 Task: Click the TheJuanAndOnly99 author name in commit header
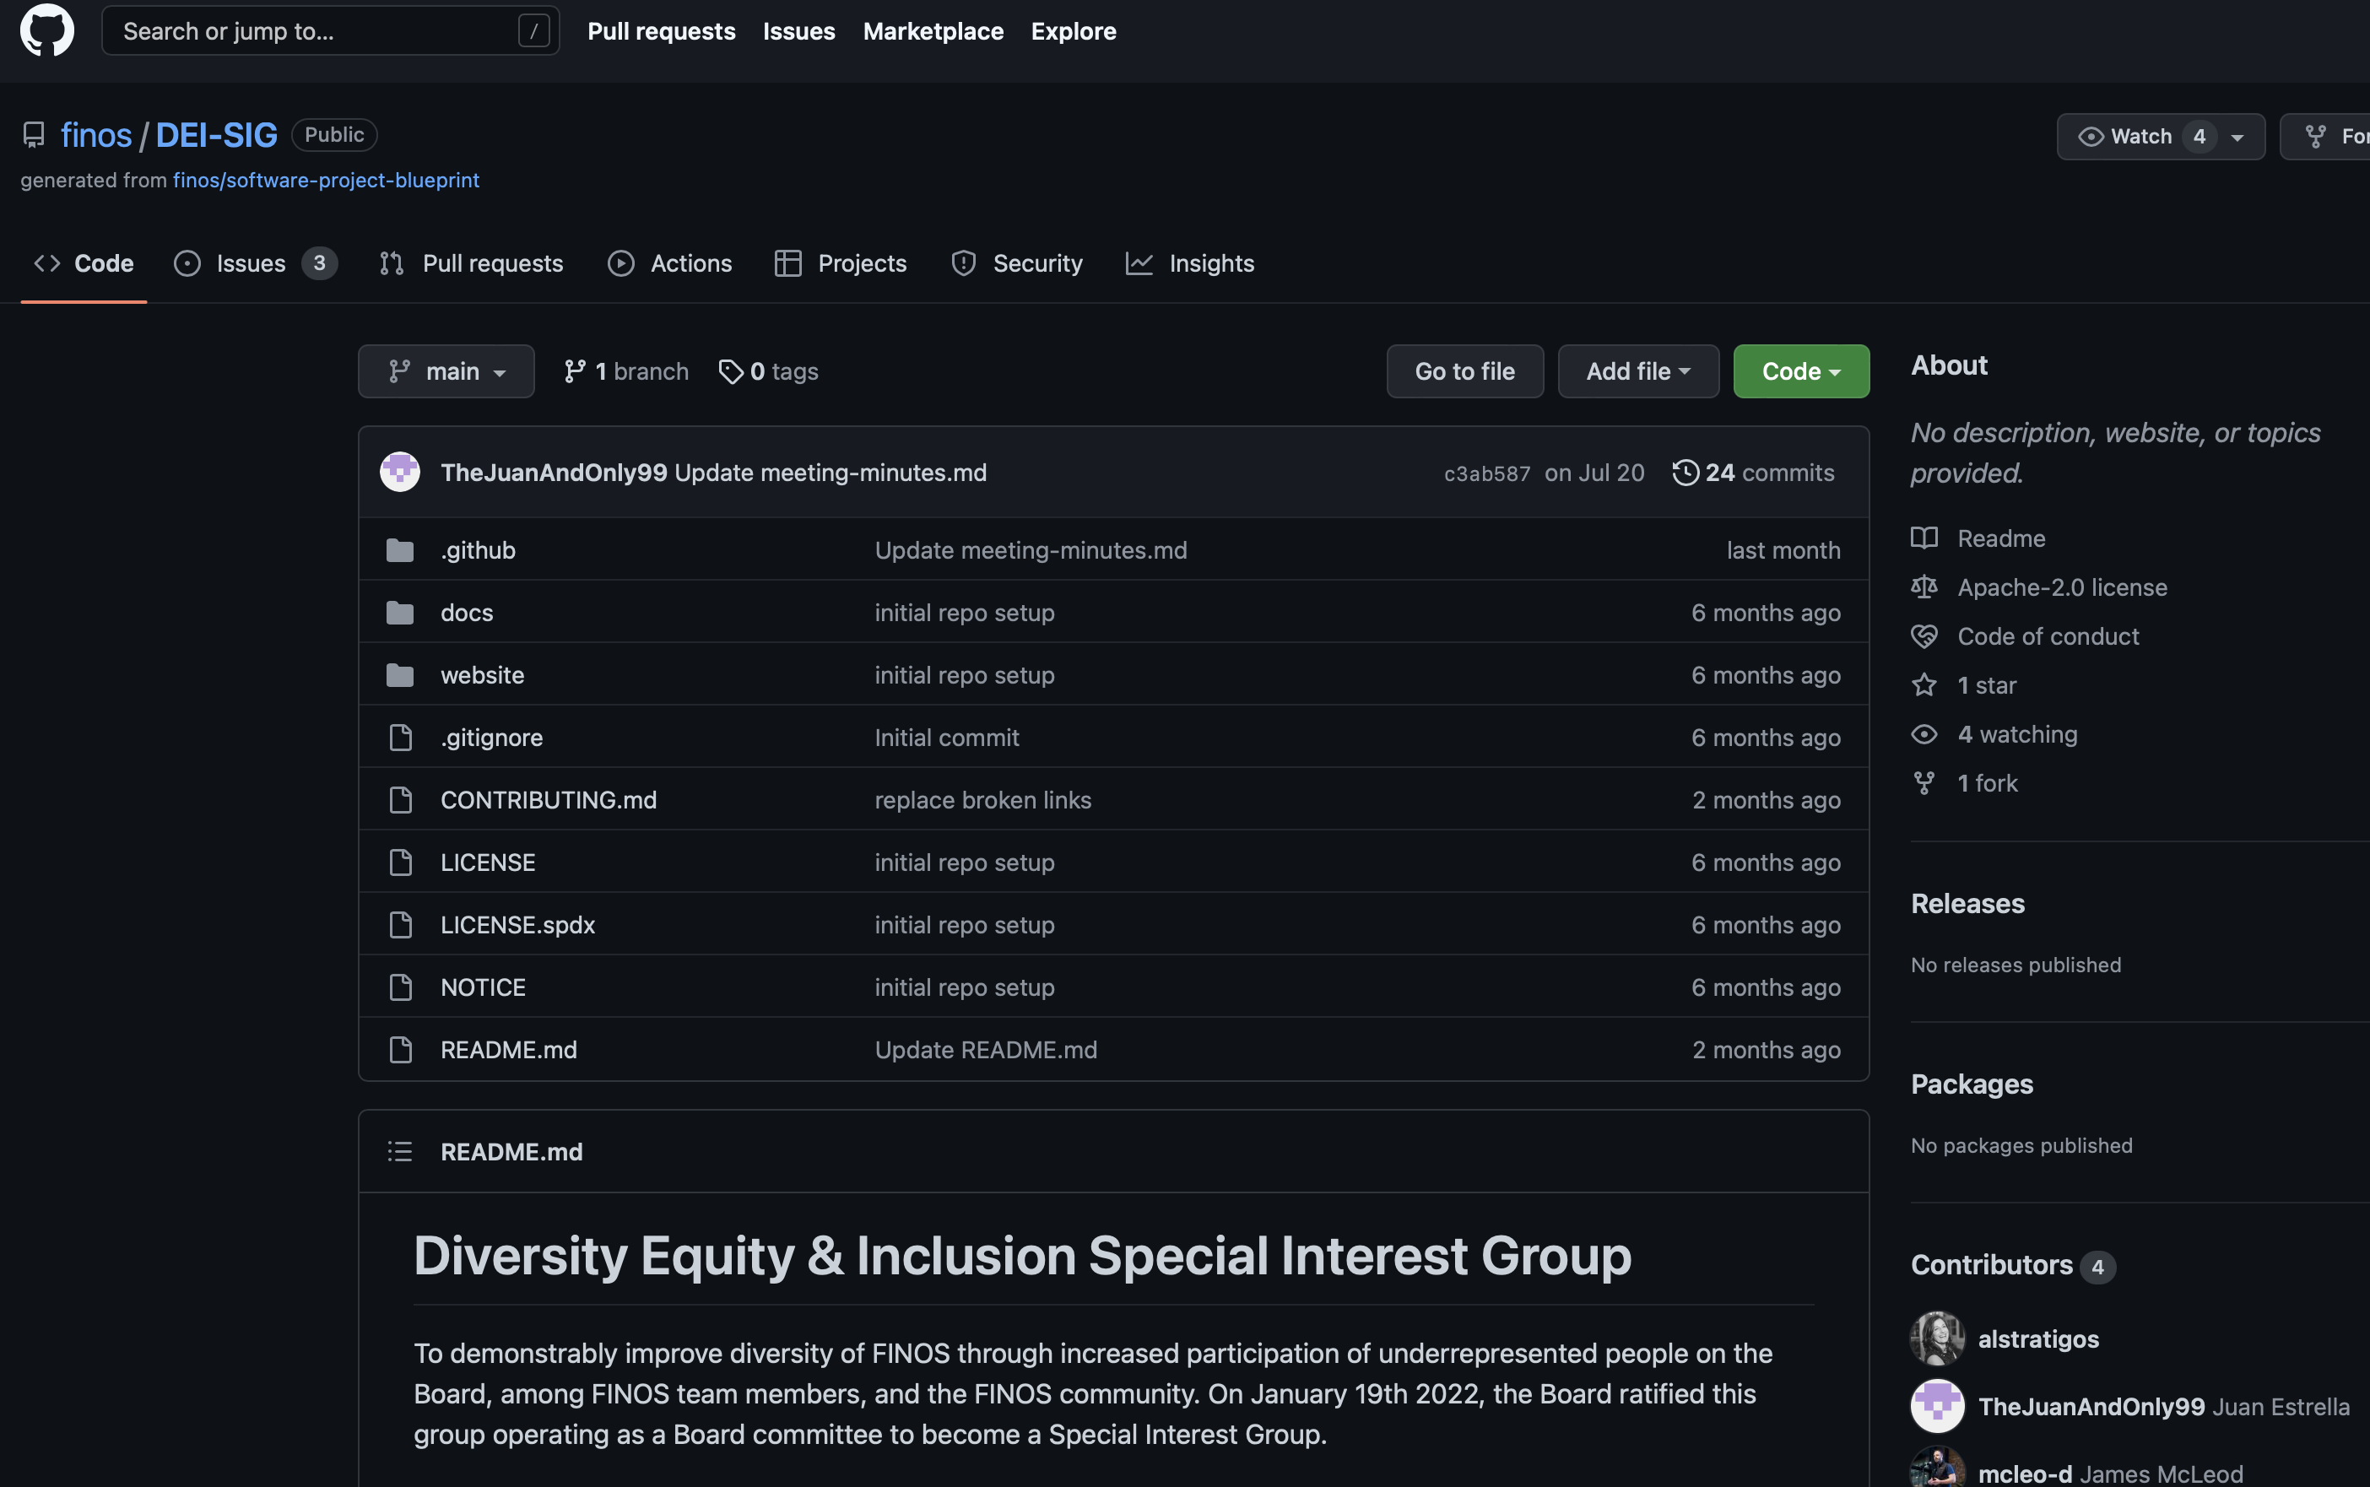click(x=554, y=472)
